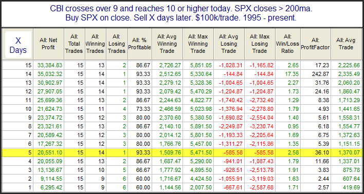Click All: Avg Losing Trade header

[229, 44]
